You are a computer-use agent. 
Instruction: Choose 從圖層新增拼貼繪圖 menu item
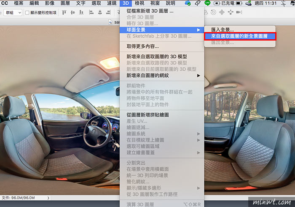pyautogui.click(x=162, y=115)
